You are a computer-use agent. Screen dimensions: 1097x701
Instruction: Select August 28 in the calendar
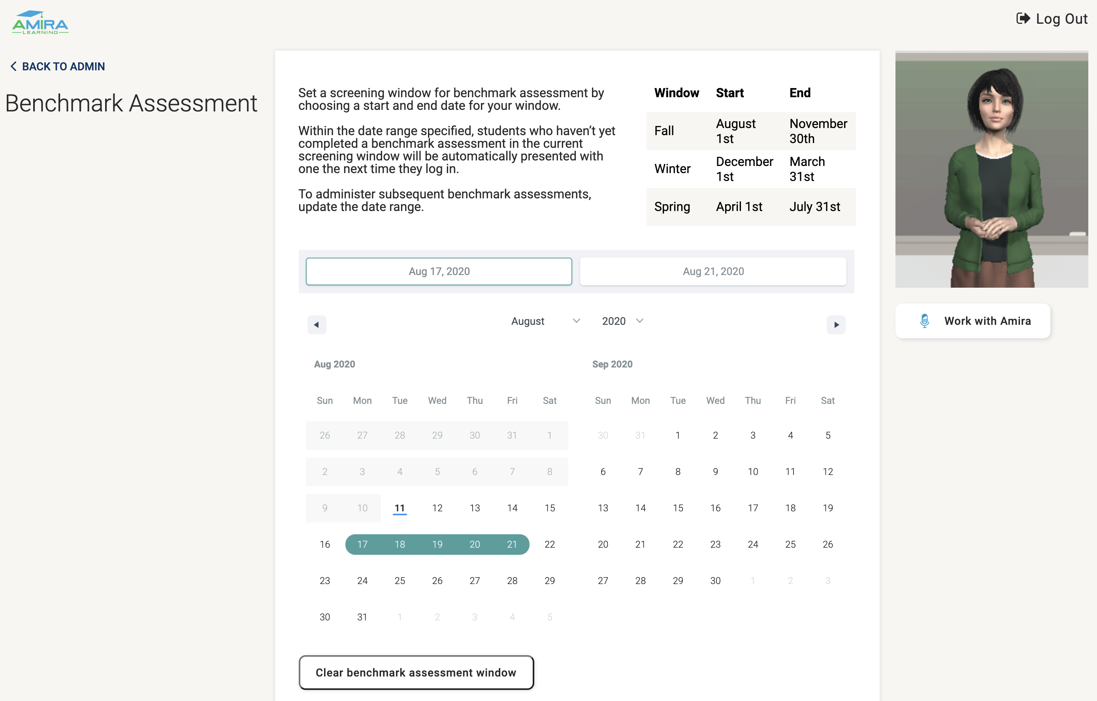(512, 581)
